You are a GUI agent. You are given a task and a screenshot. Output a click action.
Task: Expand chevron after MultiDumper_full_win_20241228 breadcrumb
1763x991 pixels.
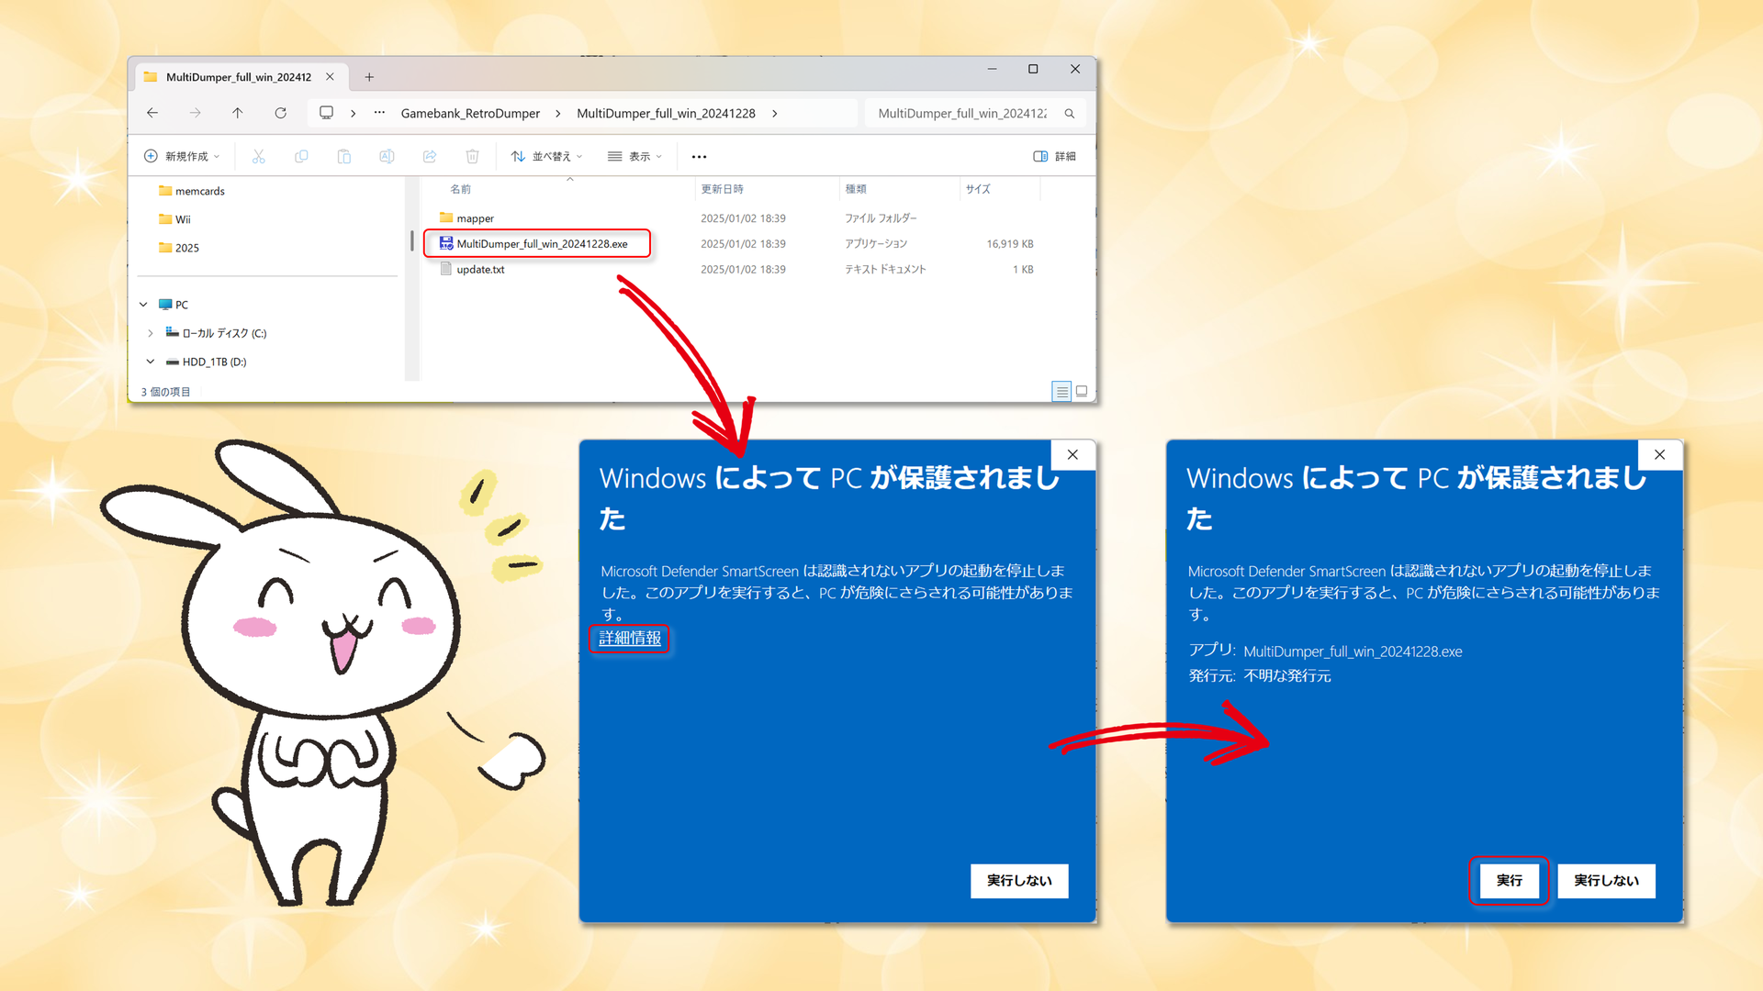click(775, 114)
